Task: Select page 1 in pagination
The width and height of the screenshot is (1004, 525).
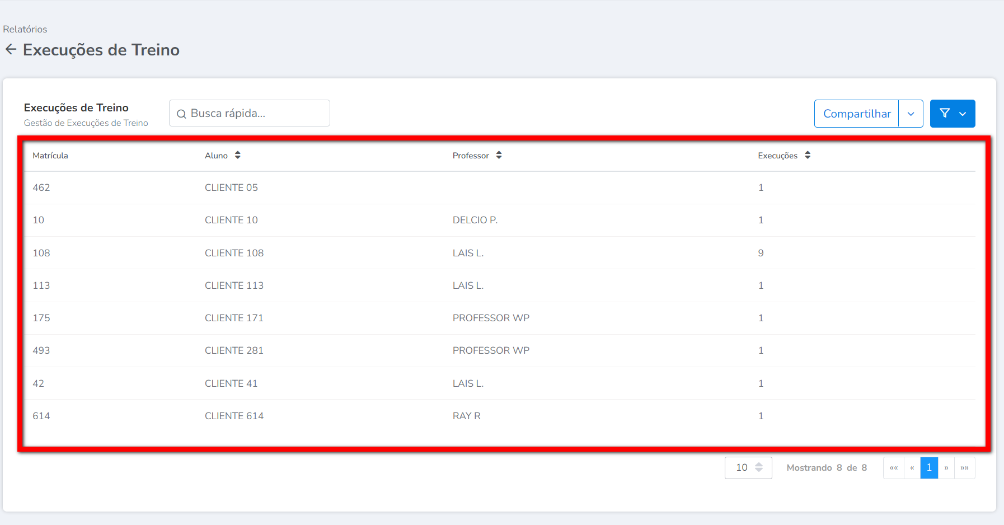Action: coord(929,468)
